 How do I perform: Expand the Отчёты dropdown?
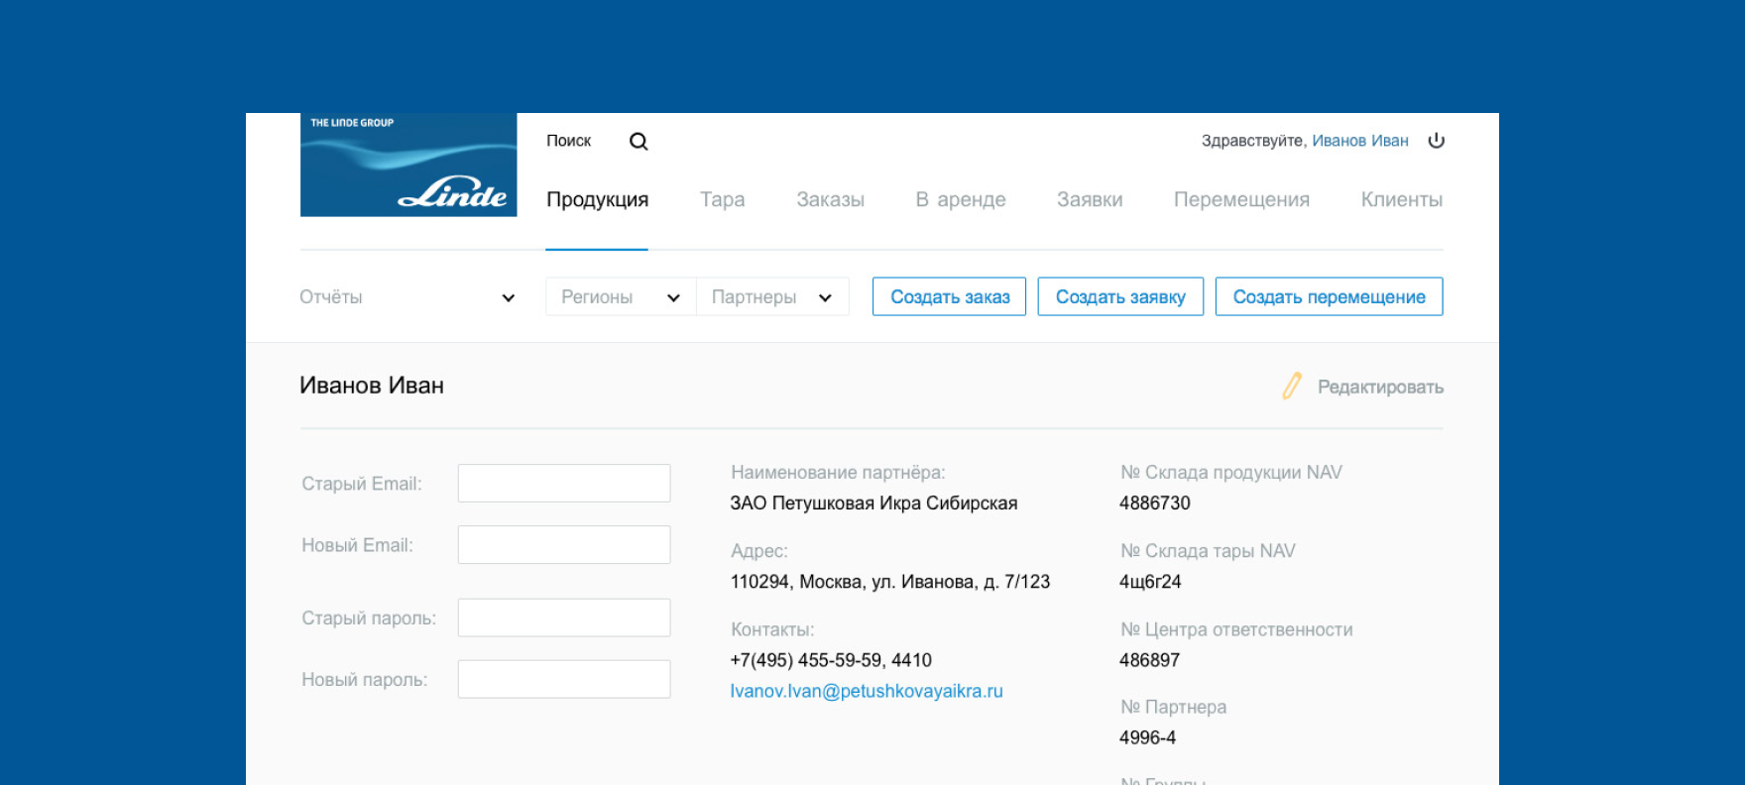click(x=407, y=297)
